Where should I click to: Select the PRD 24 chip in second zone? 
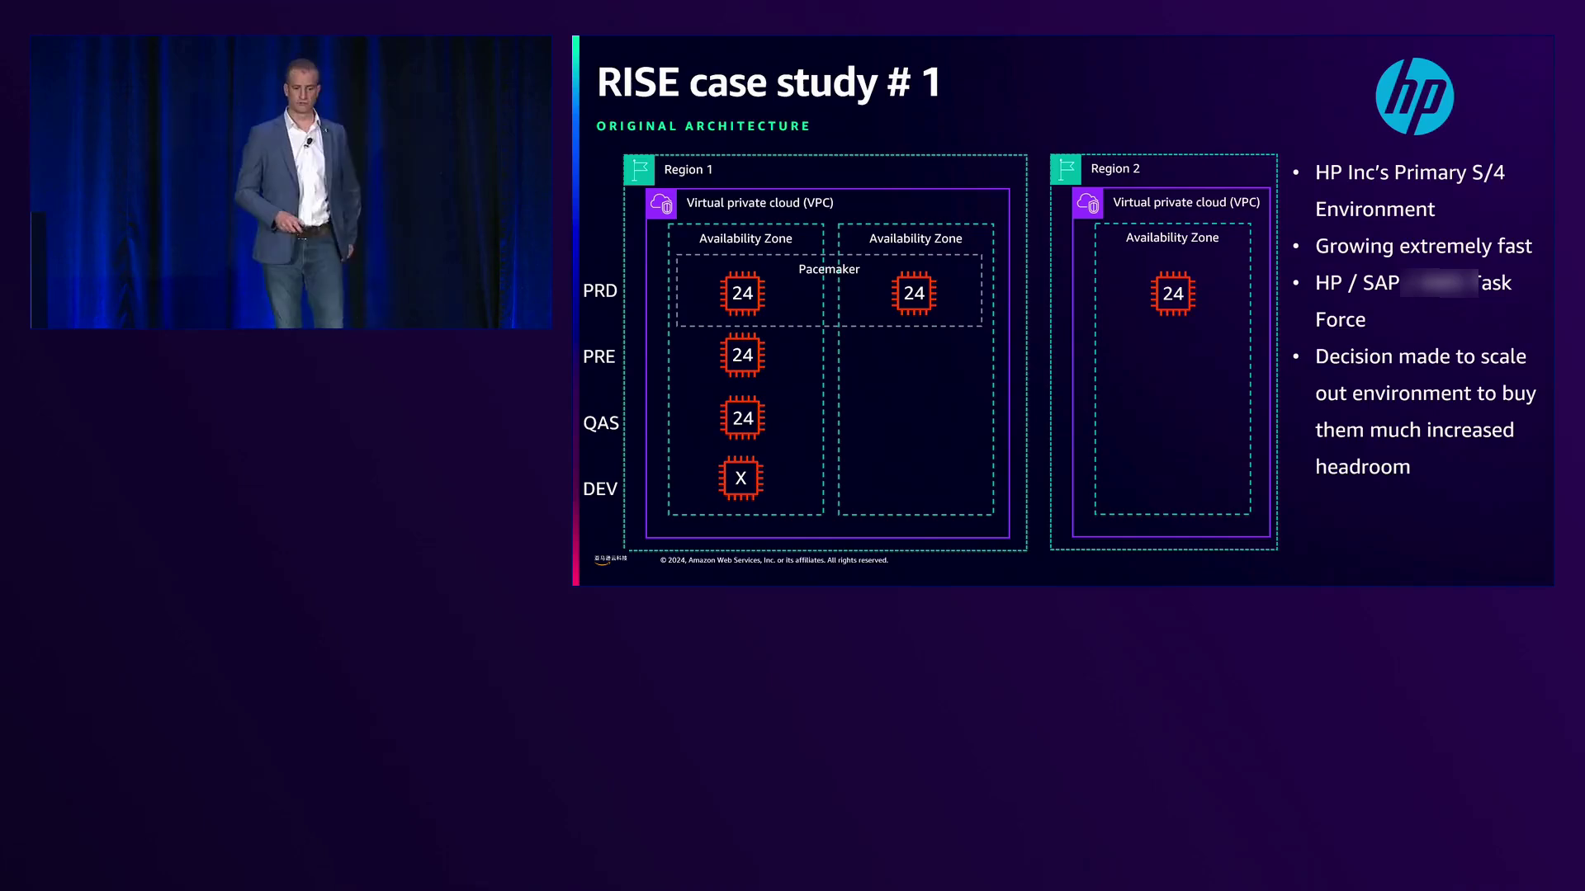click(x=914, y=294)
